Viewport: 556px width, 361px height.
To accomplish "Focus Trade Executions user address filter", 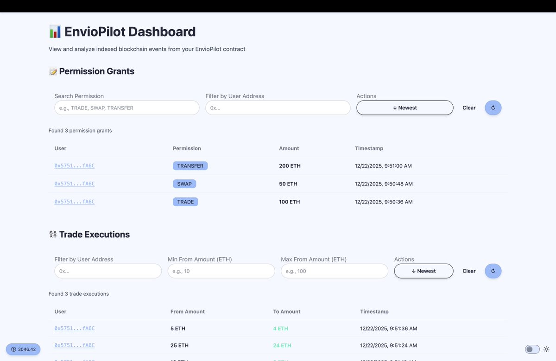I will point(108,271).
